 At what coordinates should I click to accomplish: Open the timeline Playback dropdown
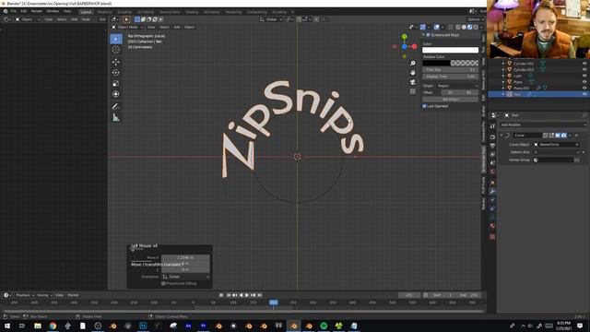tap(25, 295)
